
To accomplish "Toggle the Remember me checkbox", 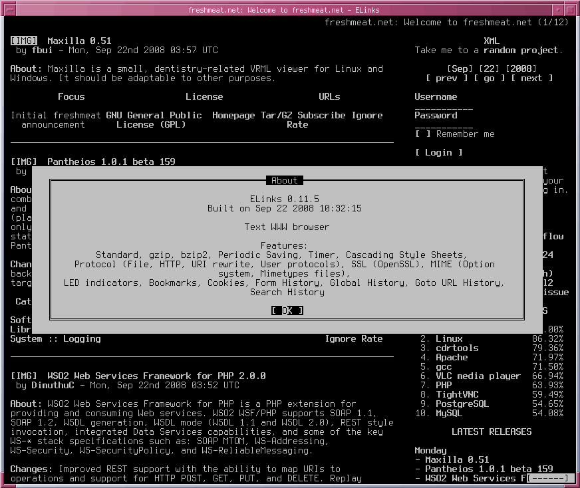I will click(422, 134).
